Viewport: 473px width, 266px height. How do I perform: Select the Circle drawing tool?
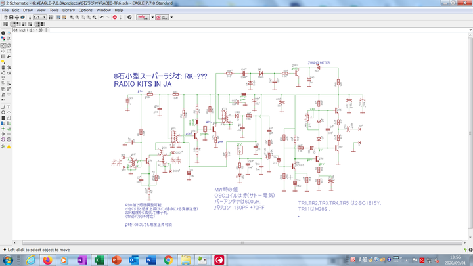(3, 113)
